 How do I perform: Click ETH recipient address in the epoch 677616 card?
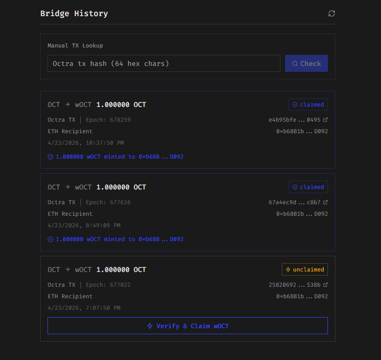pyautogui.click(x=302, y=214)
